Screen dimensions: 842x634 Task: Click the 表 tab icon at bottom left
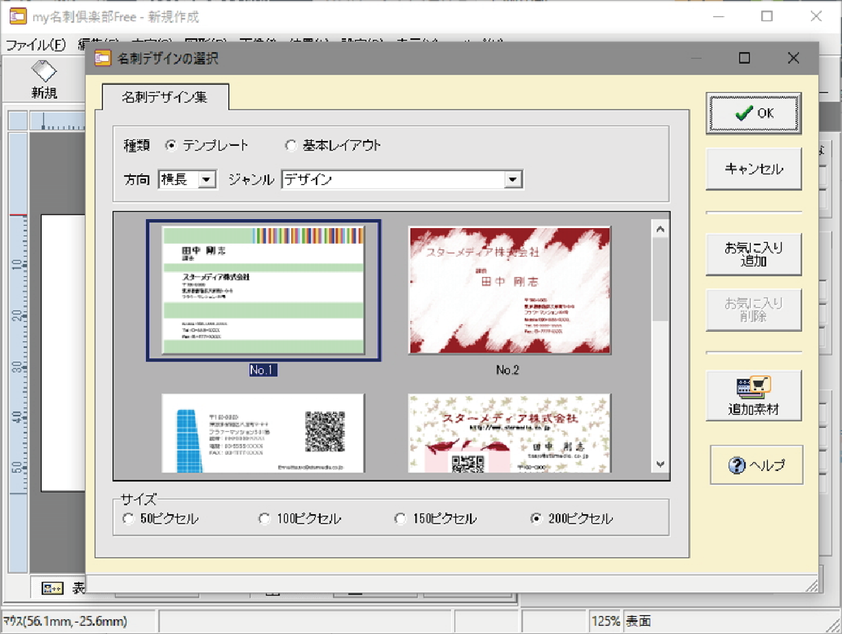pos(52,589)
